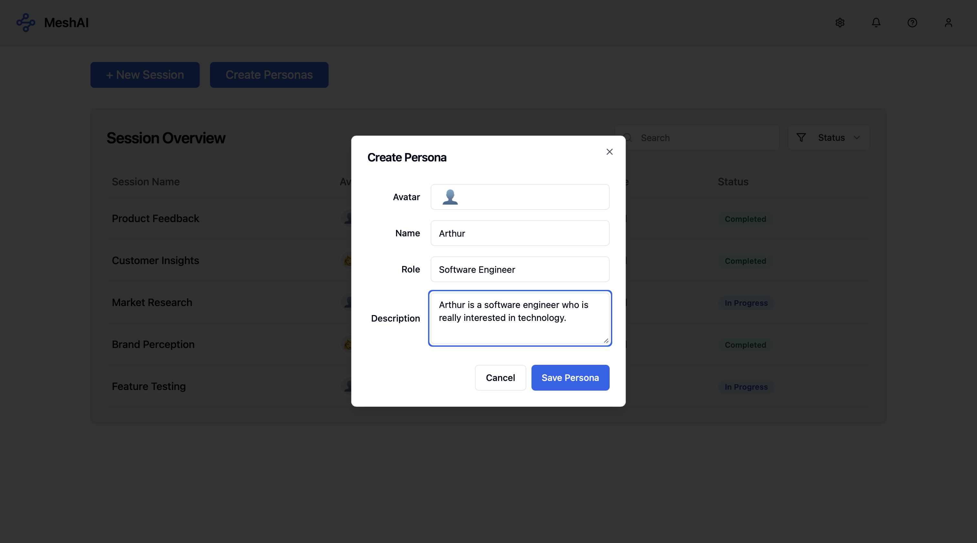This screenshot has height=543, width=977.
Task: Open notifications bell icon
Action: (876, 23)
